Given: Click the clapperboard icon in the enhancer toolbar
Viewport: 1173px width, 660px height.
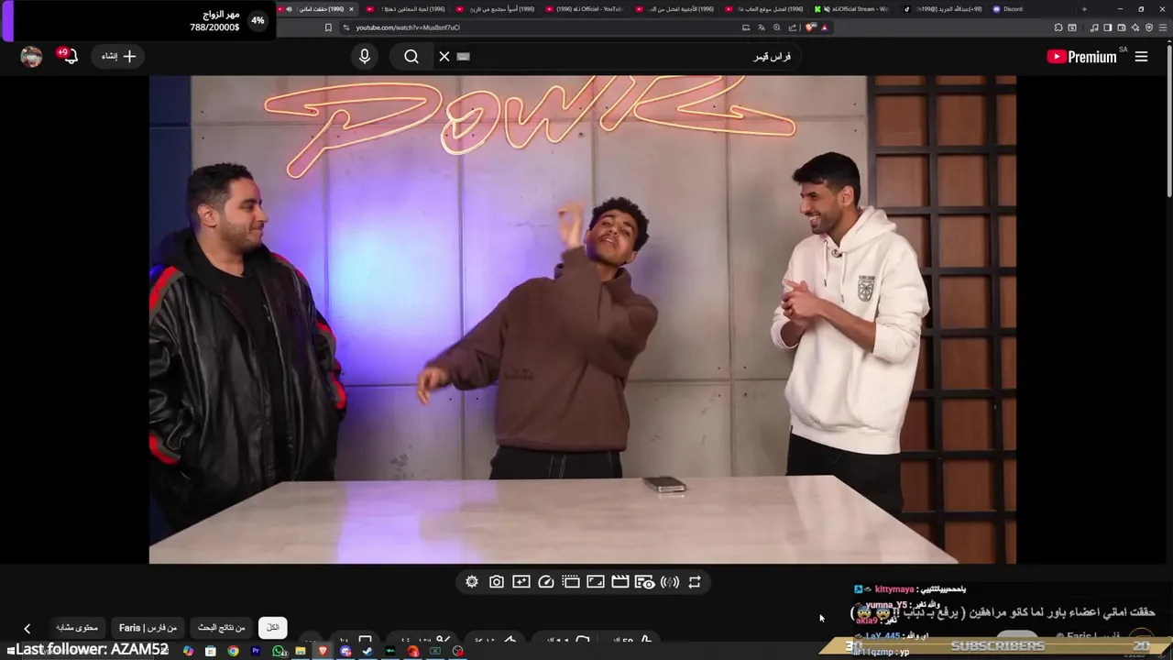Looking at the screenshot, I should tap(620, 582).
